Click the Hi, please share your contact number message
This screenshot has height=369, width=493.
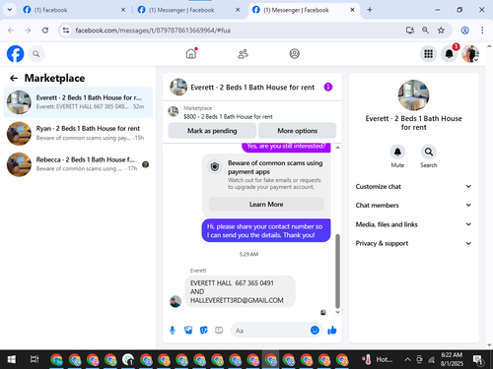click(x=266, y=230)
